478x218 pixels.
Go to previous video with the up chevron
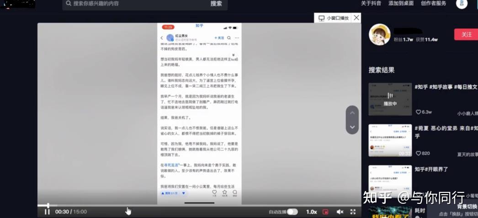[x=352, y=113]
